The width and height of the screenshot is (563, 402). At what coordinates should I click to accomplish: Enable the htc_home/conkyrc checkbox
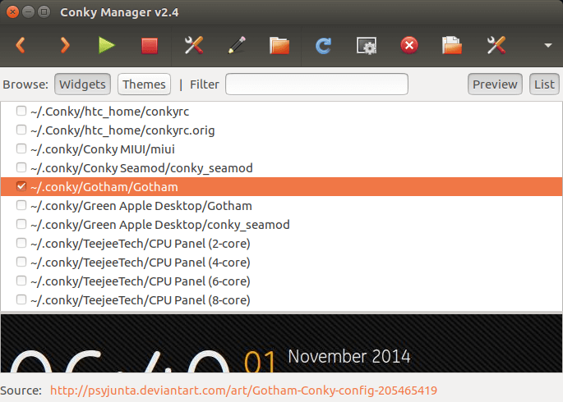21,111
